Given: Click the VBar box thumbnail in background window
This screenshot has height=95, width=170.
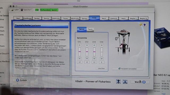Looking at the screenshot, I should click(x=162, y=38).
